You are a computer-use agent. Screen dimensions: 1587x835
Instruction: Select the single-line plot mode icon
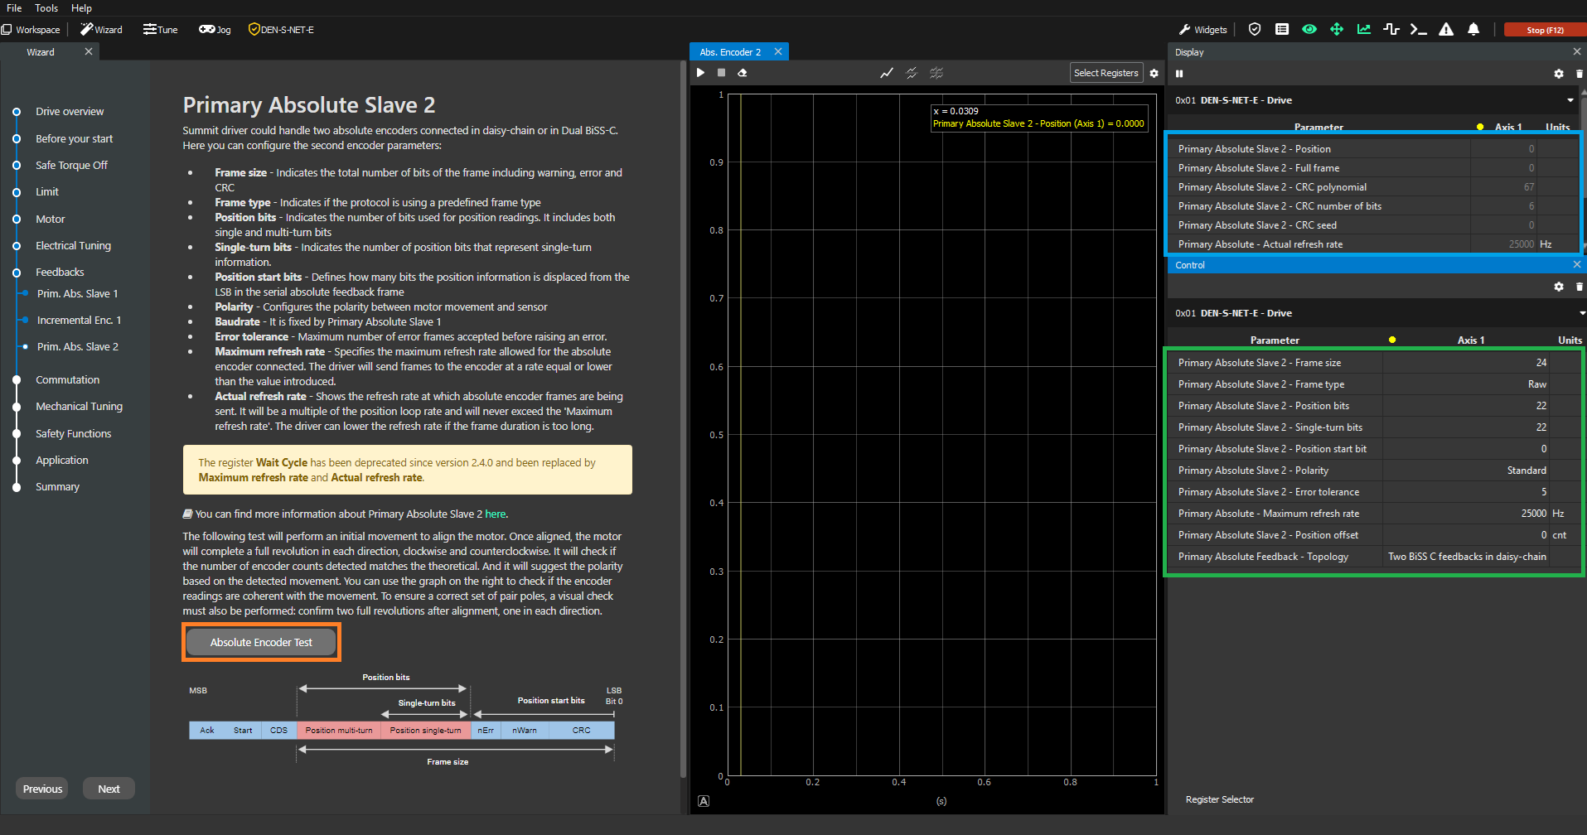tap(887, 73)
